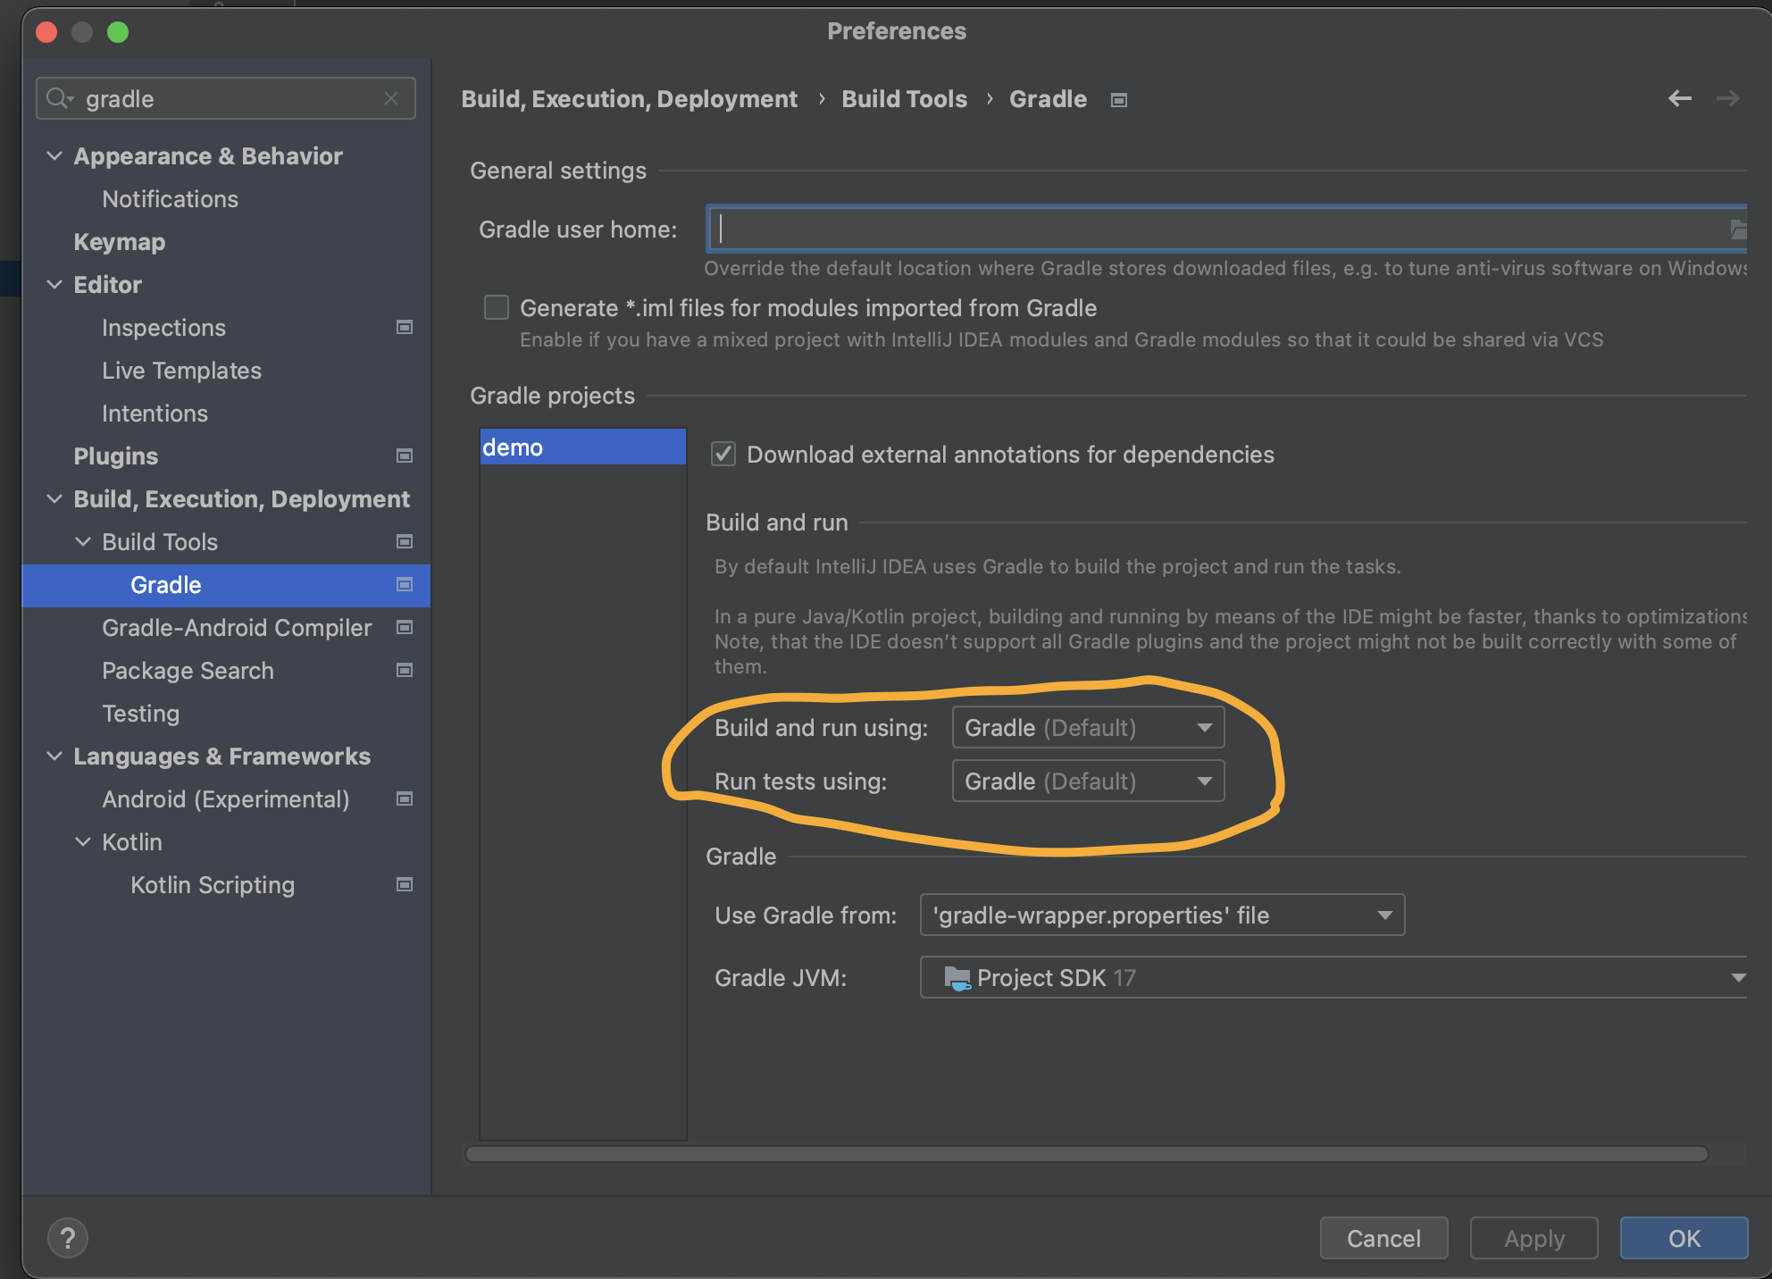Image resolution: width=1772 pixels, height=1279 pixels.
Task: Uncheck Download external annotations for dependencies
Action: point(723,455)
